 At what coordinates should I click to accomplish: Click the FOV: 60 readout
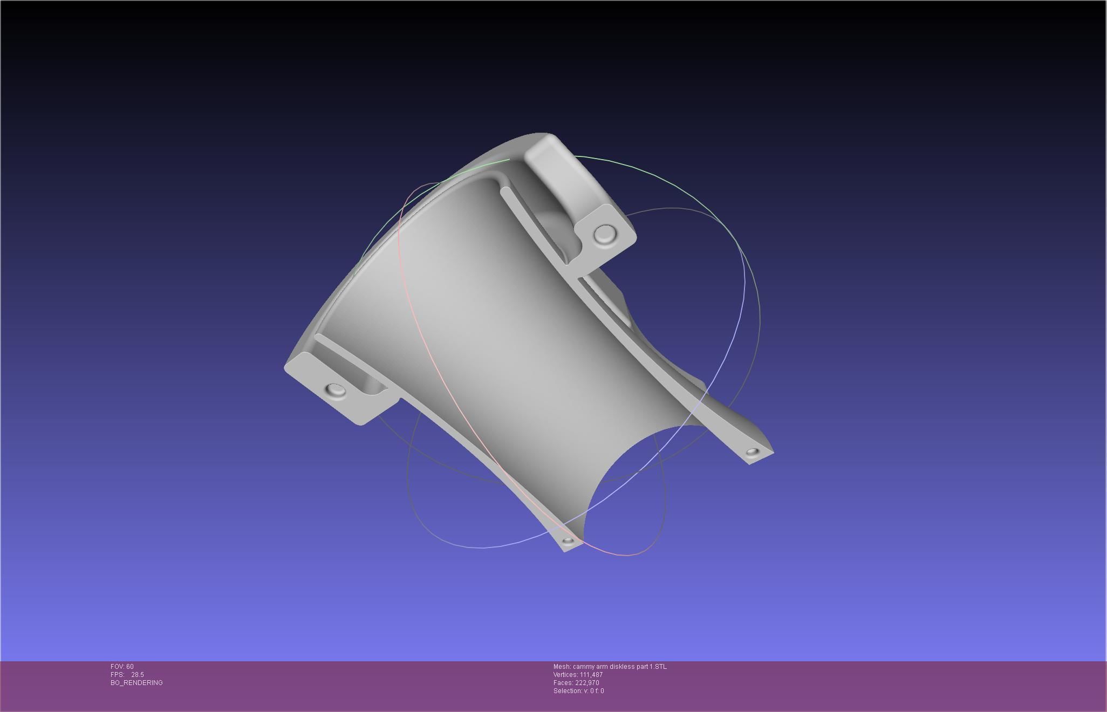[x=122, y=667]
